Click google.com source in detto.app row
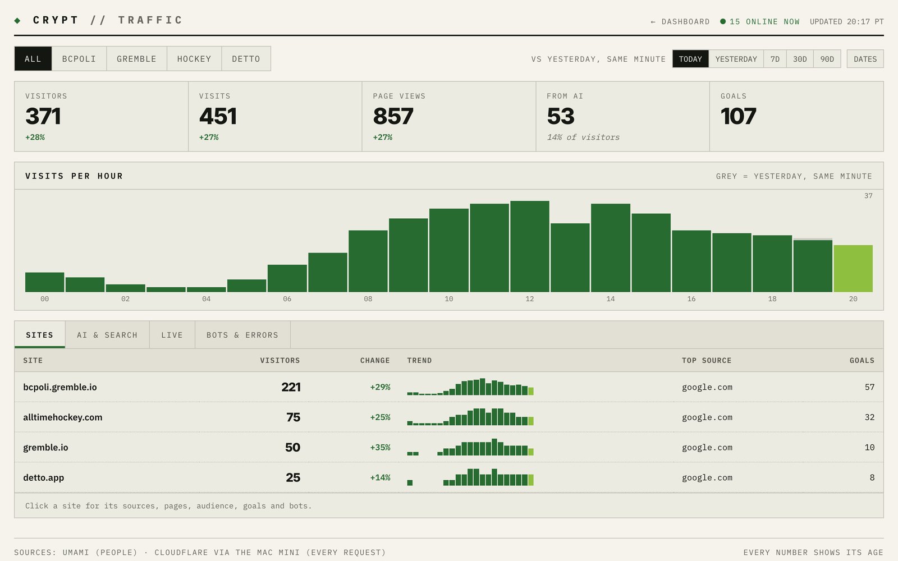The height and width of the screenshot is (561, 898). click(707, 478)
